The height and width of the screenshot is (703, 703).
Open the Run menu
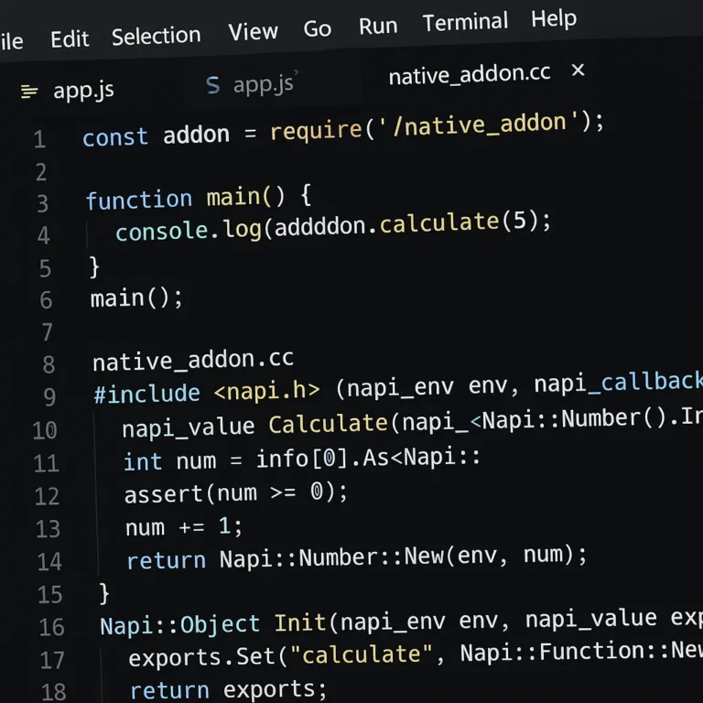[378, 26]
